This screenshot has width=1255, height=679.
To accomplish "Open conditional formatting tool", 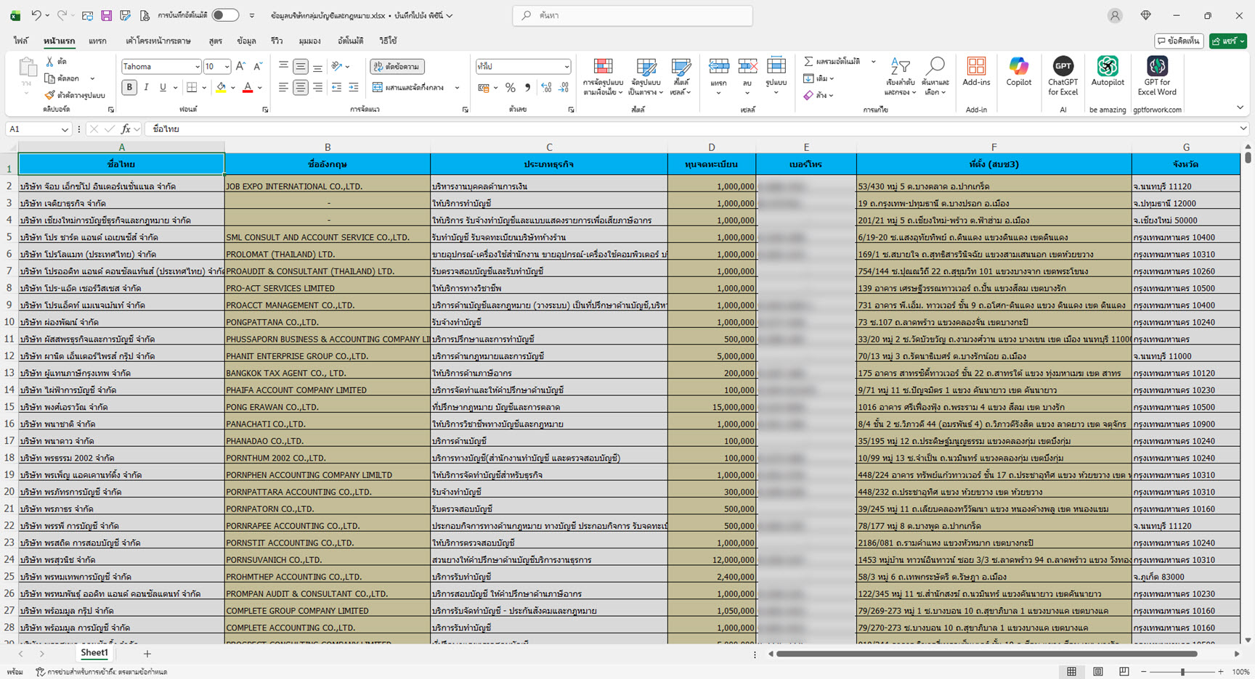I will click(x=603, y=75).
